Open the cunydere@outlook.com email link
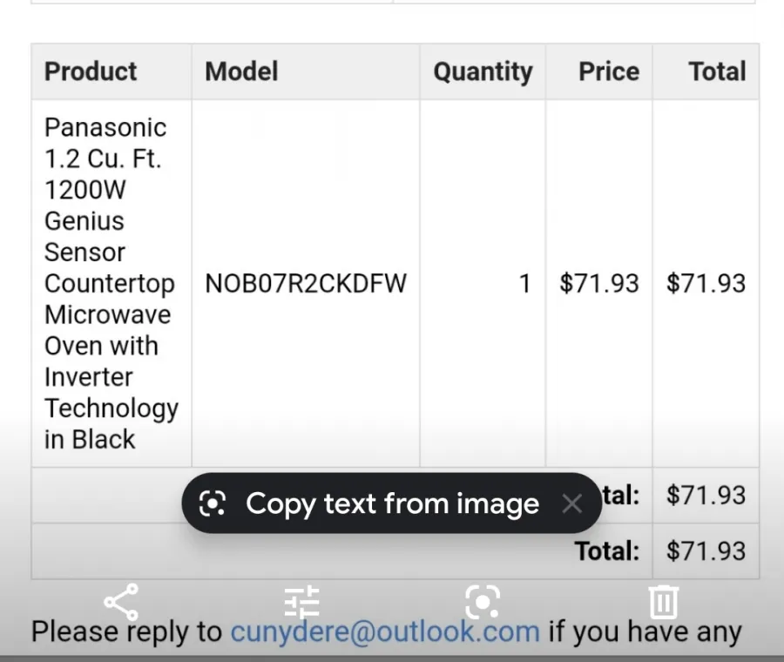The image size is (784, 662). pos(385,631)
